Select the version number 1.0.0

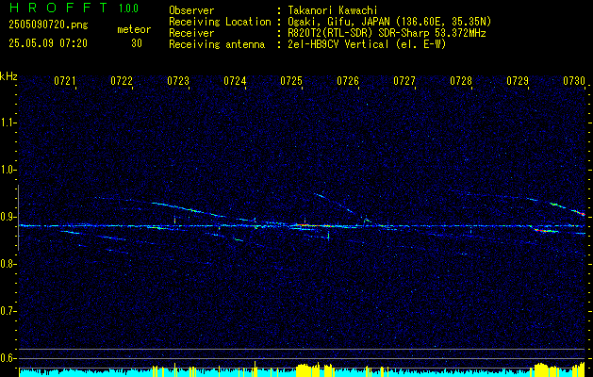point(128,8)
